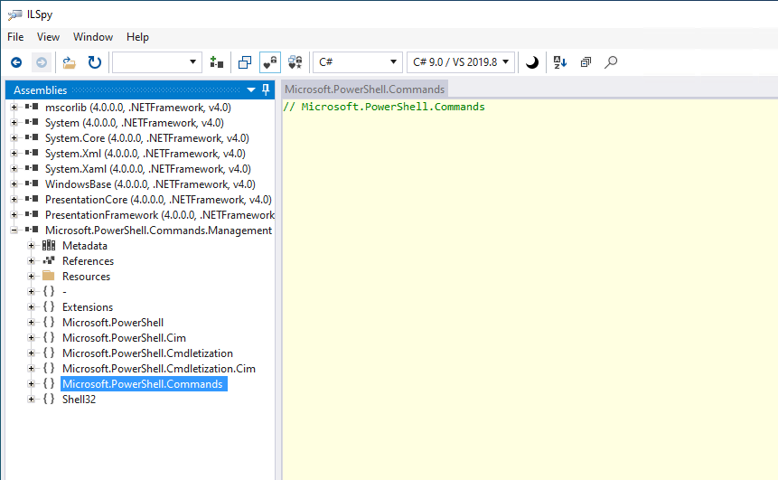Reload all assemblies with refresh icon
Screen dimensions: 778x480
[x=95, y=62]
